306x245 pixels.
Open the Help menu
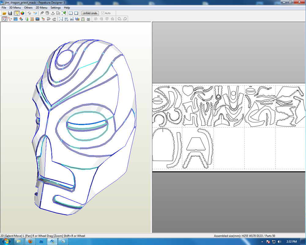point(67,8)
